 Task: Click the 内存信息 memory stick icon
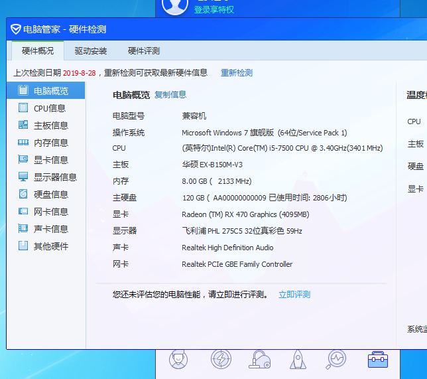click(23, 142)
